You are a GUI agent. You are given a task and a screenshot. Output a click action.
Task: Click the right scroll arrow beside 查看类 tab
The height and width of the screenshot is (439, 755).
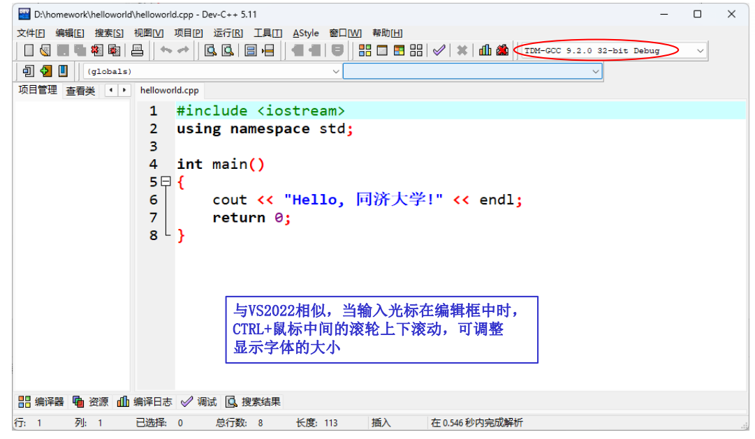[124, 90]
